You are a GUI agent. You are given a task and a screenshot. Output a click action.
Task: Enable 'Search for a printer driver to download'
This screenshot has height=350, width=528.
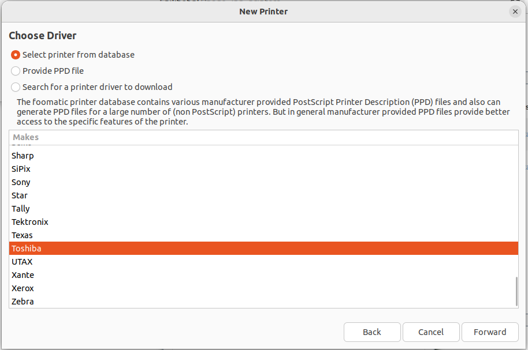point(16,87)
